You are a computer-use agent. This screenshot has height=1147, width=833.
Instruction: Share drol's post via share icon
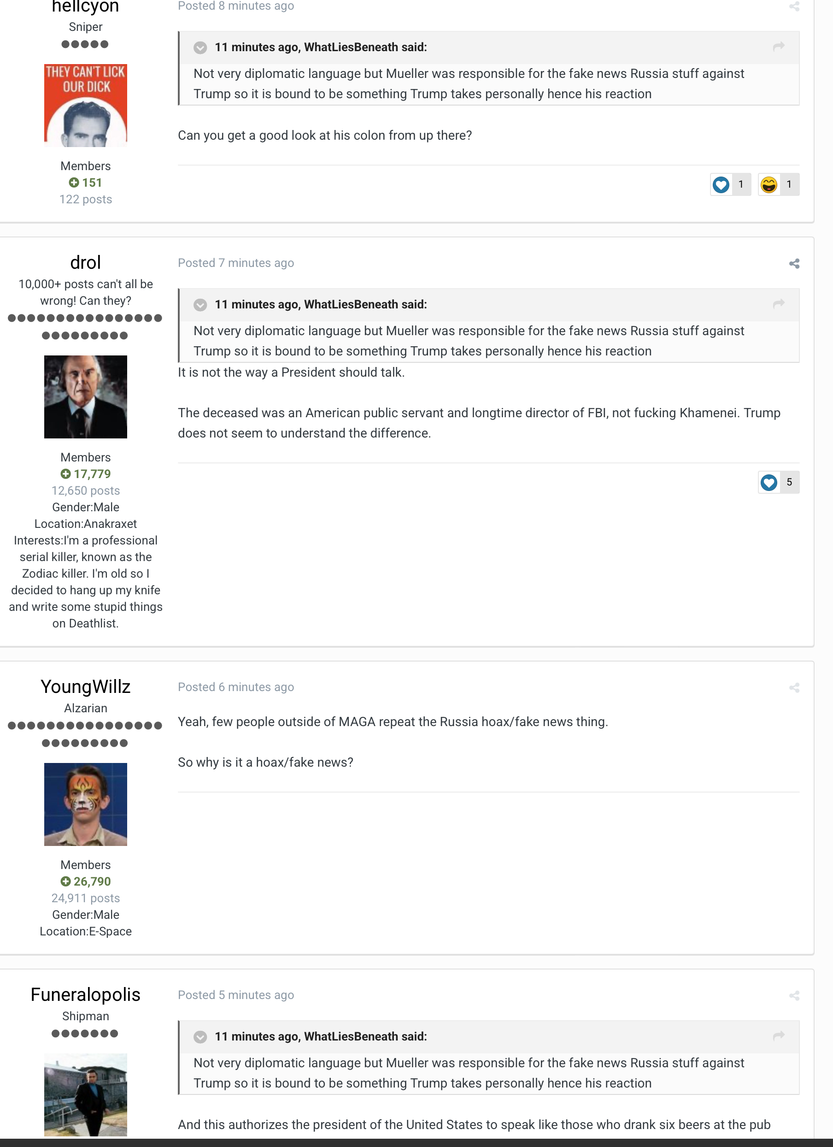point(794,264)
